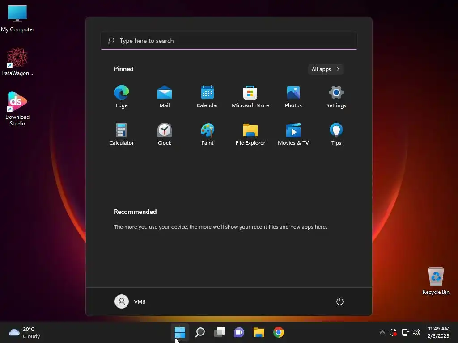Open File Explorer from the taskbar
Screen dimensions: 458x343
[259, 332]
